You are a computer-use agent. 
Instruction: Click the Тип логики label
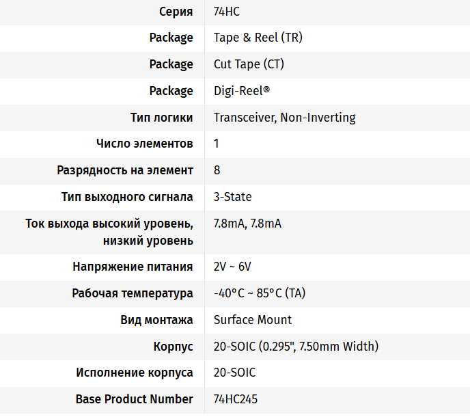(x=162, y=118)
